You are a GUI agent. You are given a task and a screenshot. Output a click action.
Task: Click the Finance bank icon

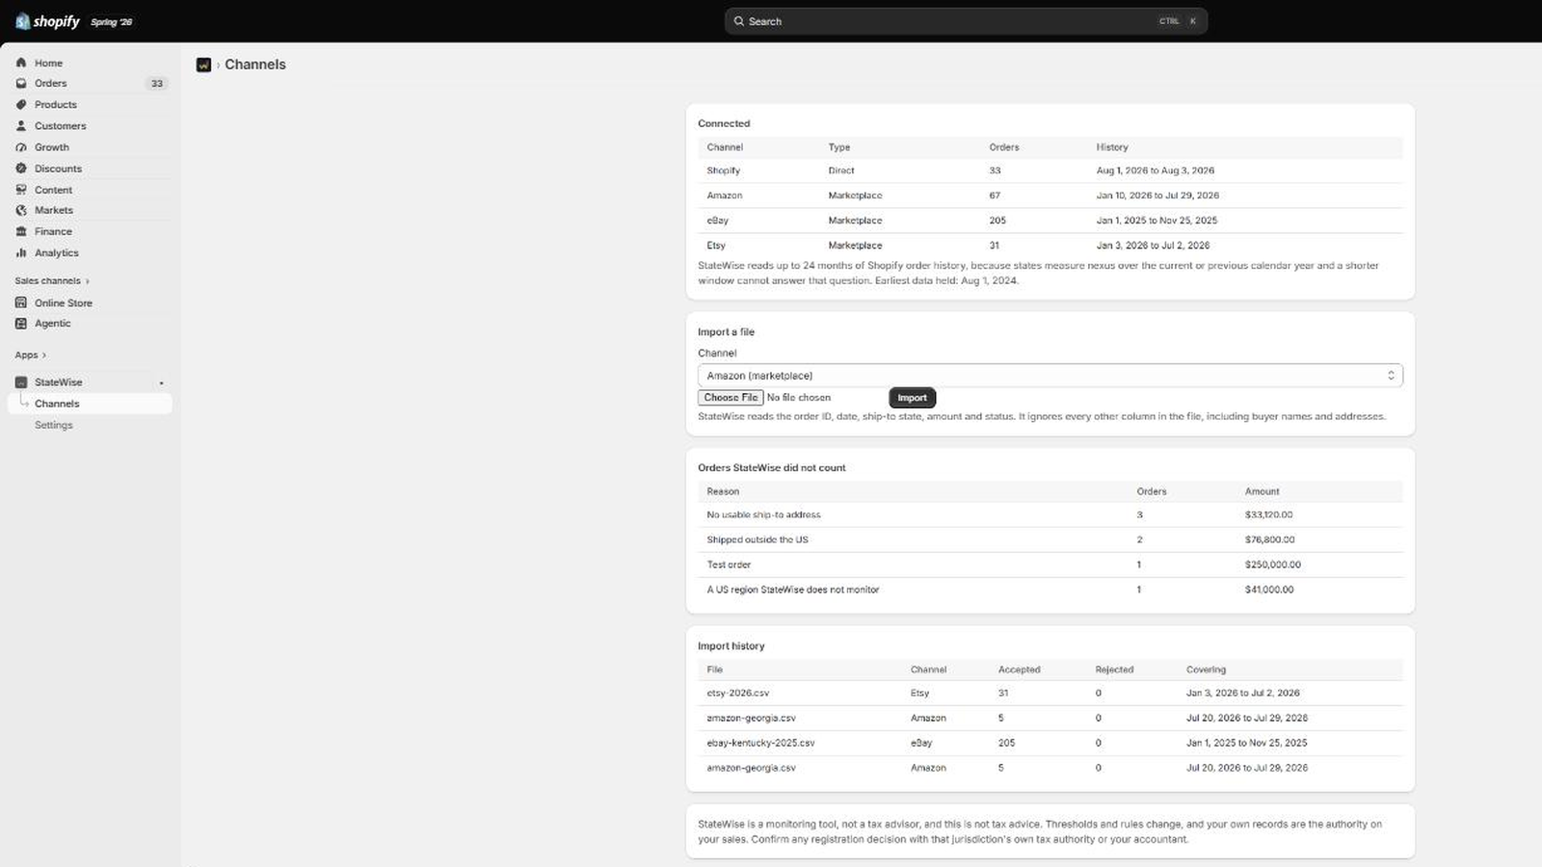(21, 231)
